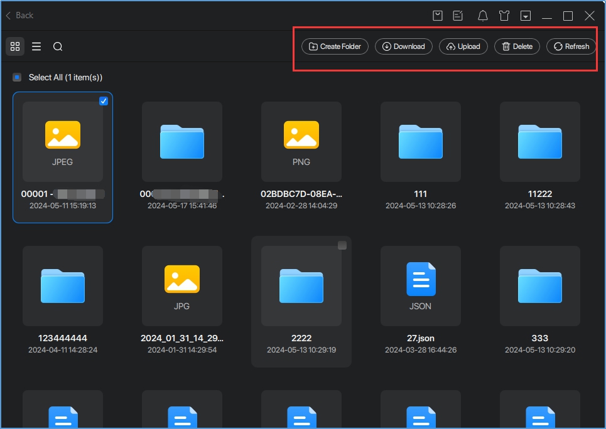Image resolution: width=606 pixels, height=429 pixels.
Task: Download the selected item
Action: coord(403,46)
